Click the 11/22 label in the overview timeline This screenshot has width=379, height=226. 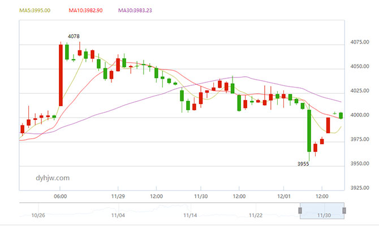[256, 215]
